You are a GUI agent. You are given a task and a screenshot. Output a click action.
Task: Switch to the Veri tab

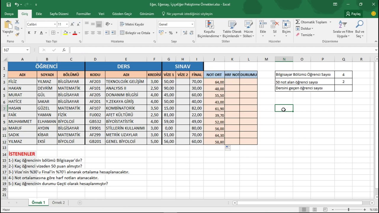pyautogui.click(x=101, y=14)
